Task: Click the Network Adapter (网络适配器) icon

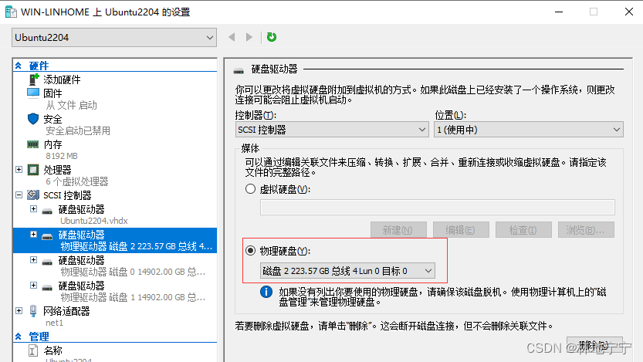Action: tap(33, 311)
